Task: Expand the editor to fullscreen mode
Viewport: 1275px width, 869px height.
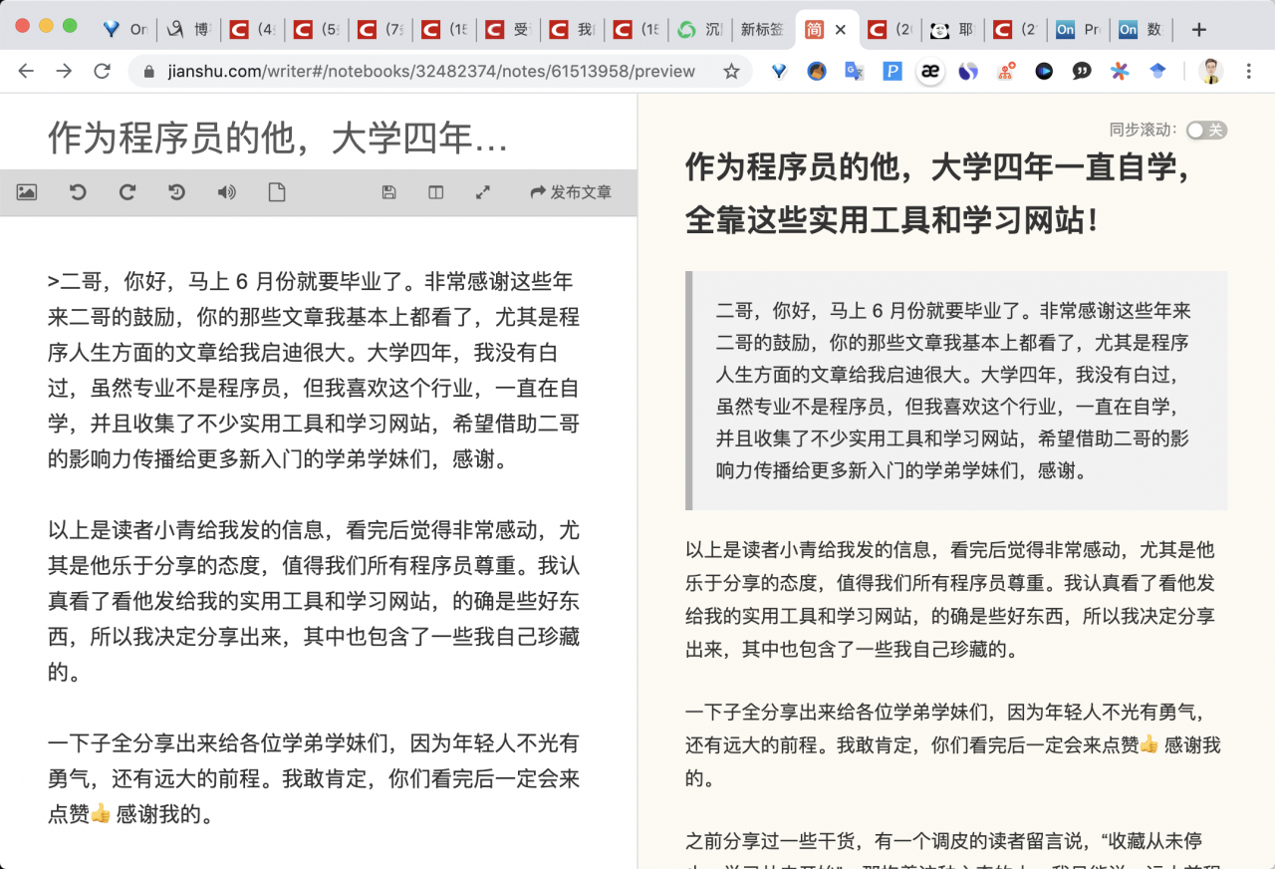Action: click(483, 192)
